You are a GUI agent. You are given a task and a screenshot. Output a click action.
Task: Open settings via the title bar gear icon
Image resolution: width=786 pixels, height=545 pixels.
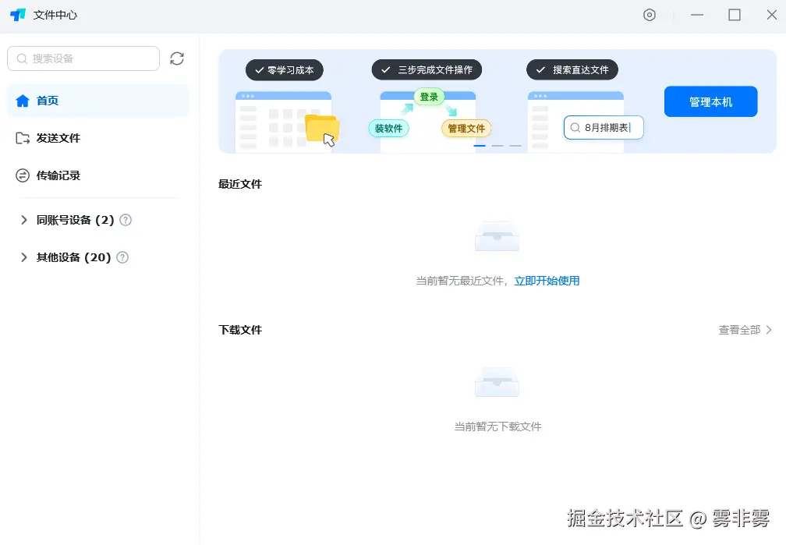[x=649, y=15]
